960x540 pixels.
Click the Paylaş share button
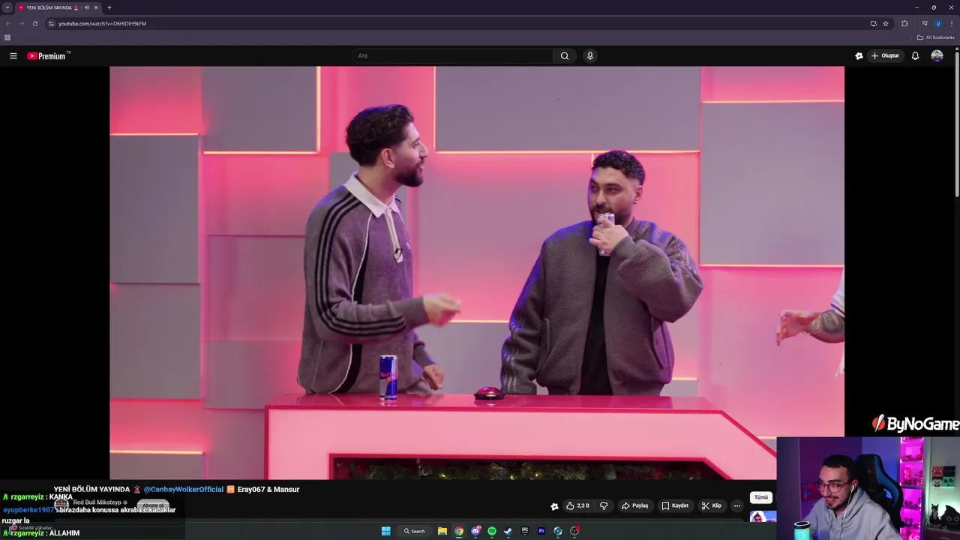[635, 505]
